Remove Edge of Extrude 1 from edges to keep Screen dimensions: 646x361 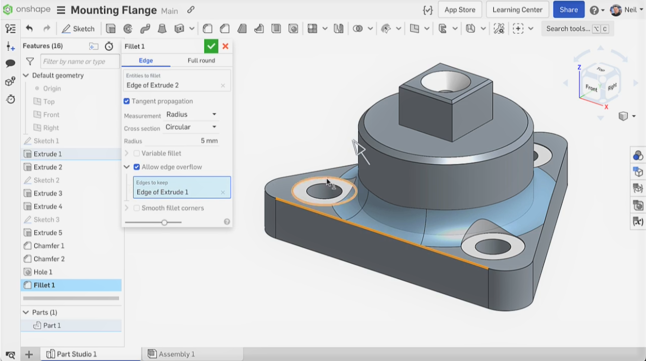(223, 192)
